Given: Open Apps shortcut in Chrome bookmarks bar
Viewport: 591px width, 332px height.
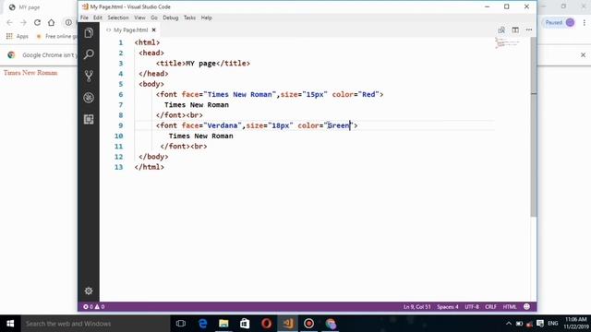Looking at the screenshot, I should point(18,36).
